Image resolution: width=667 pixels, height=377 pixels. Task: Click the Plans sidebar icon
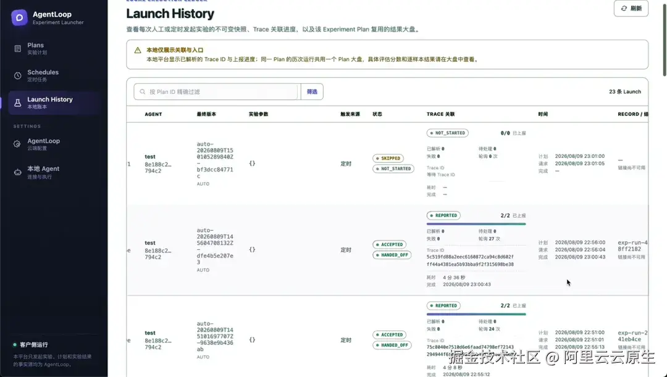[x=17, y=49]
